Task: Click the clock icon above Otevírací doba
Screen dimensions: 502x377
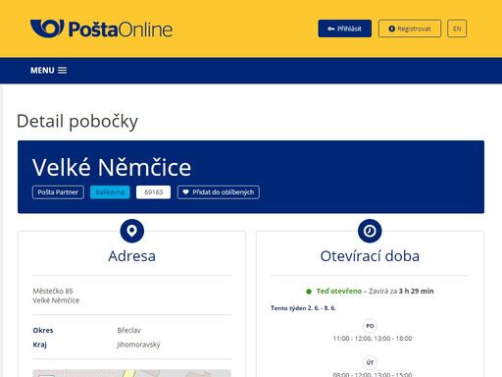Action: click(370, 231)
